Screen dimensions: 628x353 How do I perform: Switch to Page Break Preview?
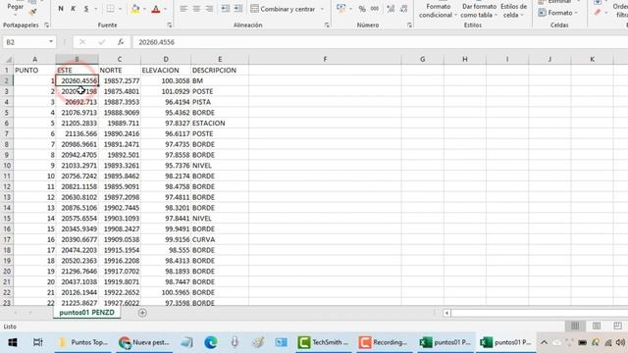617,326
